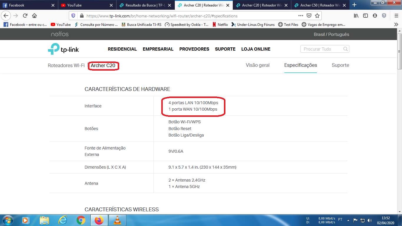Click the search magnifier in Procurar Tudo

click(345, 49)
